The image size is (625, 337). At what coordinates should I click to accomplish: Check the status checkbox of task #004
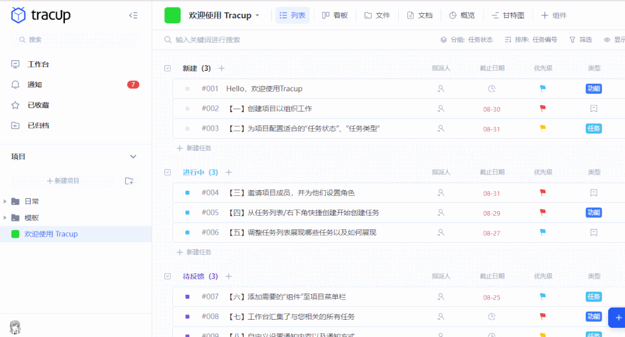tap(186, 192)
